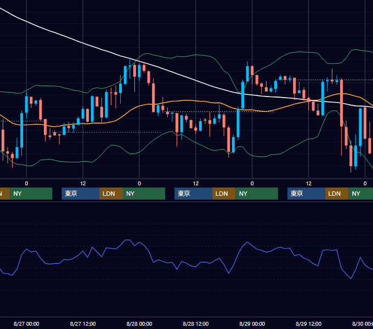Viewport: 373px width, 329px height.
Task: Select the 東京 session block on 8/29
Action: tap(306, 194)
